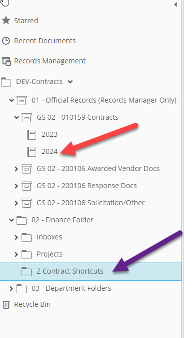Click the Recent Documents clock icon
This screenshot has height=338, width=184.
pos(6,41)
